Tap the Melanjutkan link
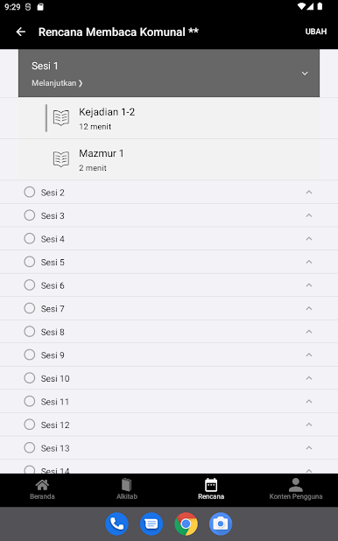This screenshot has height=541, width=338. point(57,83)
